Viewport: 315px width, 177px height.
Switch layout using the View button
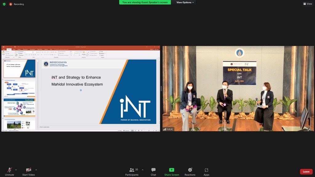pyautogui.click(x=308, y=4)
